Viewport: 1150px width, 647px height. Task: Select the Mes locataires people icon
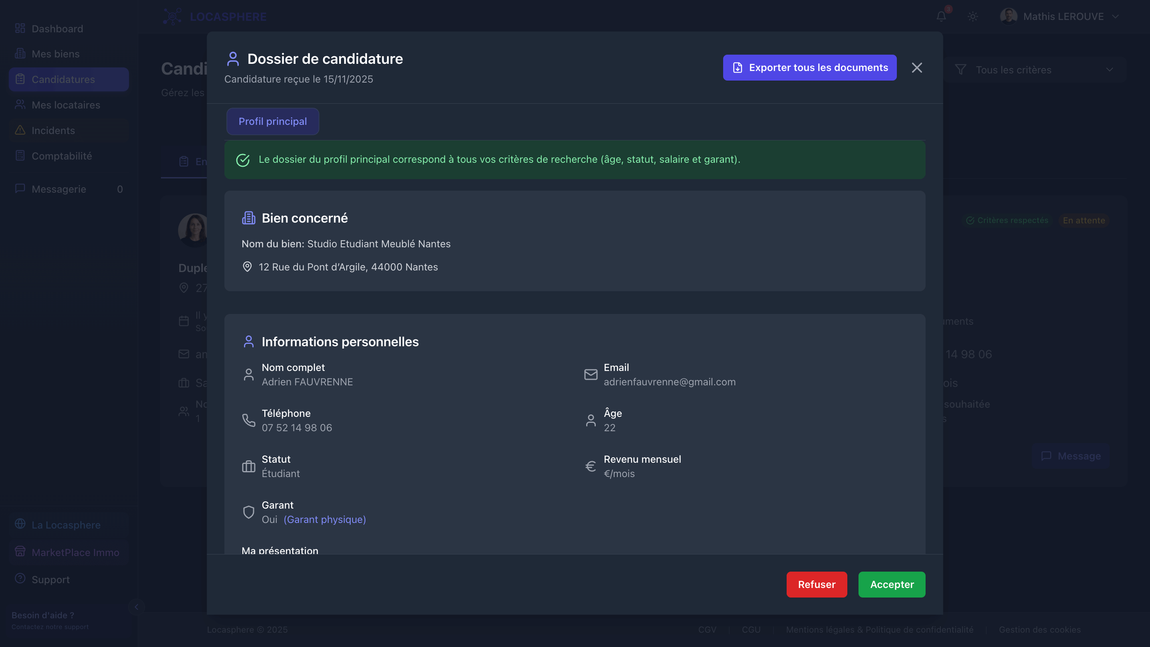click(x=20, y=105)
